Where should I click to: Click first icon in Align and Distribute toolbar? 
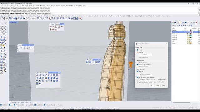pyautogui.click(x=51, y=26)
